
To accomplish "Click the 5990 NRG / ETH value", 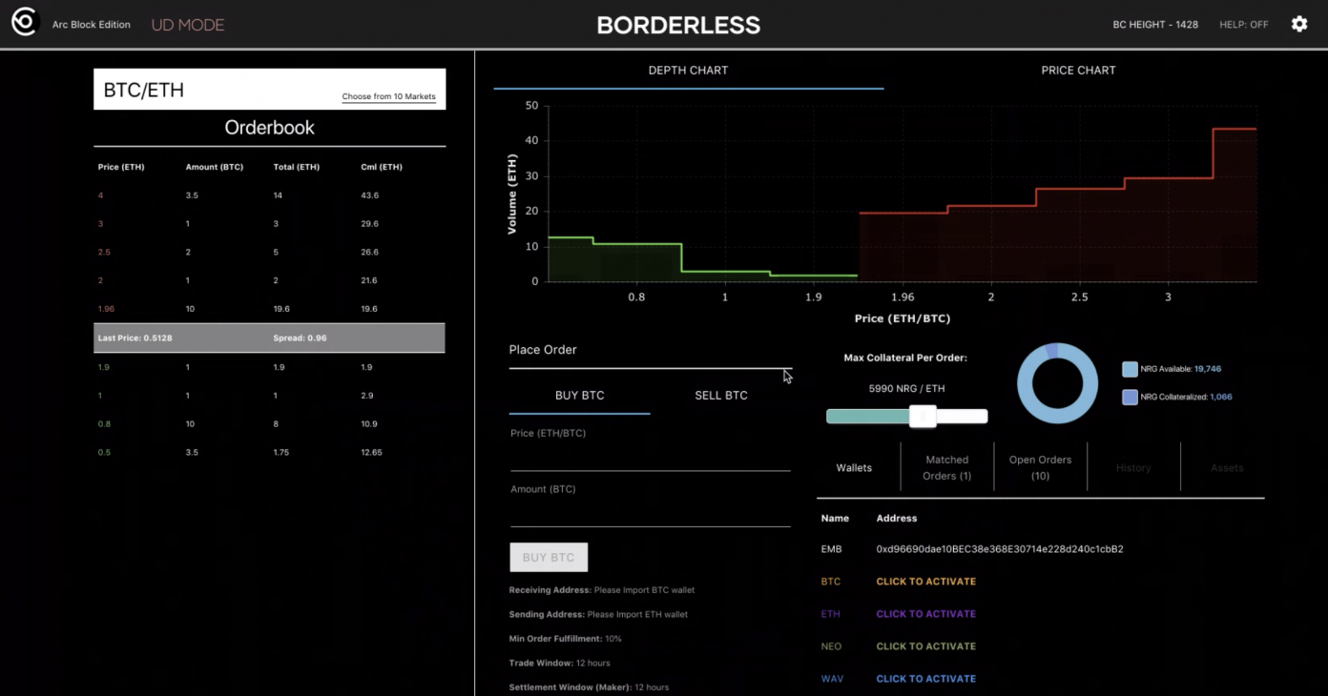I will pos(905,389).
